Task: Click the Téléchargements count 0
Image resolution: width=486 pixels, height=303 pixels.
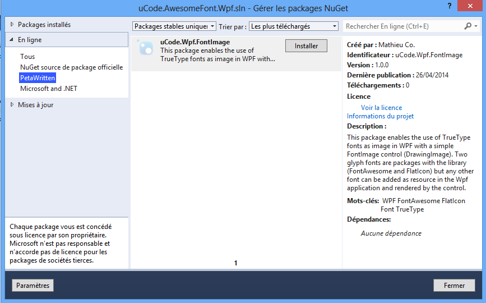Action: tap(408, 85)
